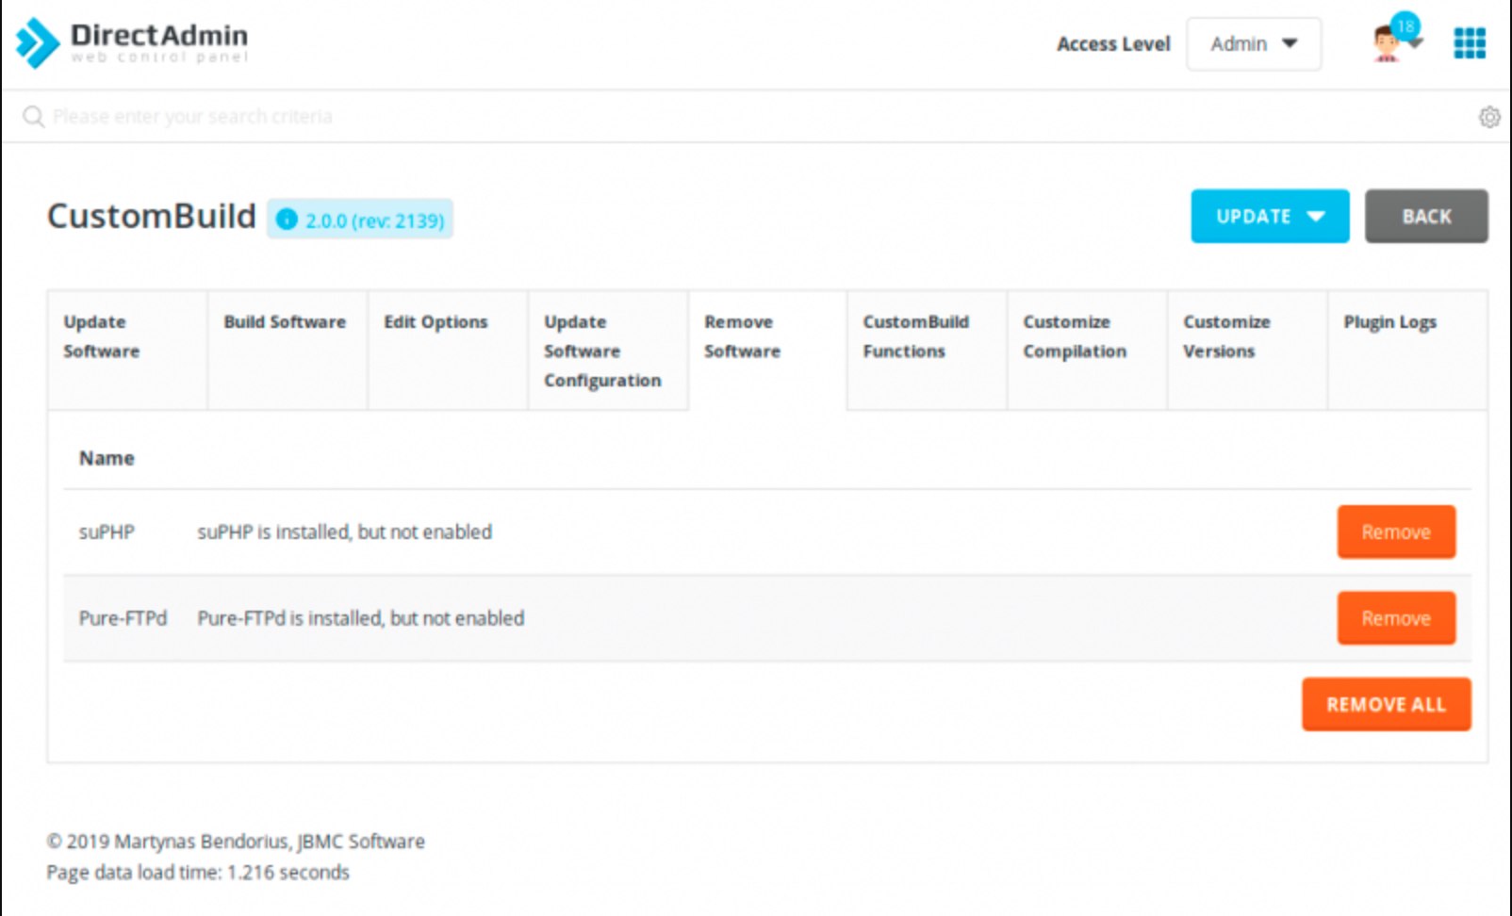Viewport: 1512px width, 916px height.
Task: Go back with the BACK button
Action: tap(1426, 216)
